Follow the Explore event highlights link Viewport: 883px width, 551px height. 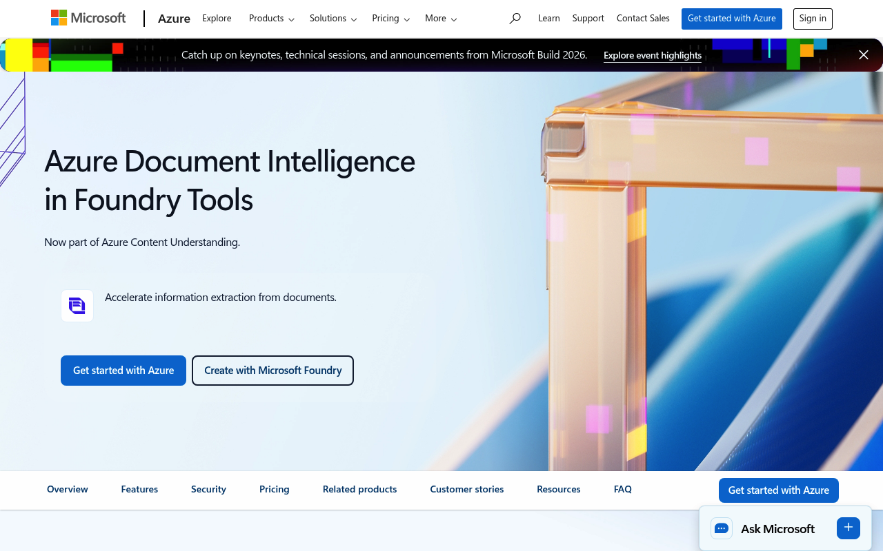coord(653,56)
